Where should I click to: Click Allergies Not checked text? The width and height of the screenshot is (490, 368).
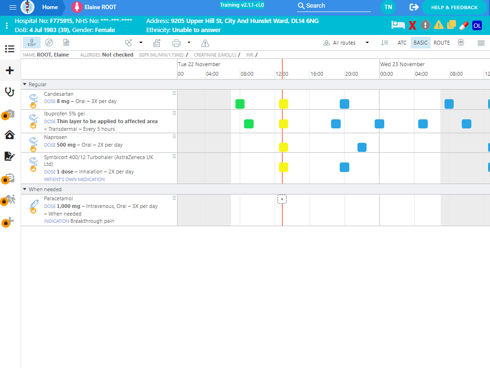click(107, 55)
